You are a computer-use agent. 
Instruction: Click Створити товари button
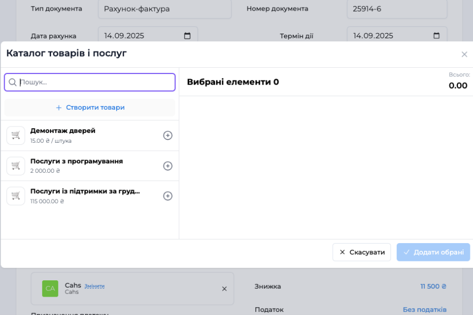(x=90, y=108)
